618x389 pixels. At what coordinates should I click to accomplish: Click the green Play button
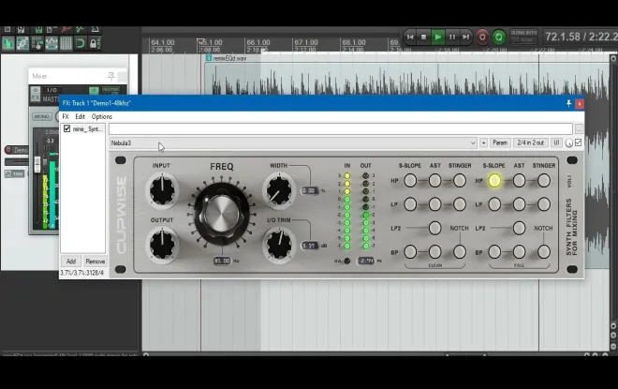click(438, 37)
